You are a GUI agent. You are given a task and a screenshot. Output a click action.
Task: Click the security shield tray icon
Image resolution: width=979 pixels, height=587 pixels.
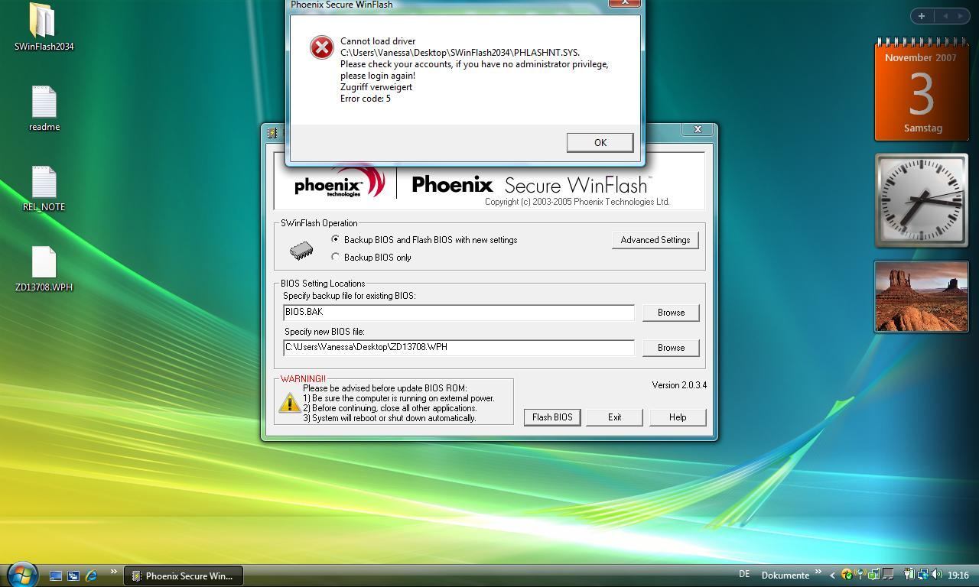click(847, 575)
